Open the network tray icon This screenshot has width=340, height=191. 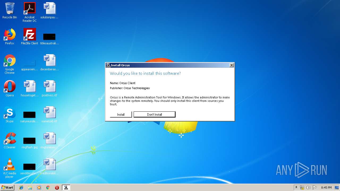(302, 188)
